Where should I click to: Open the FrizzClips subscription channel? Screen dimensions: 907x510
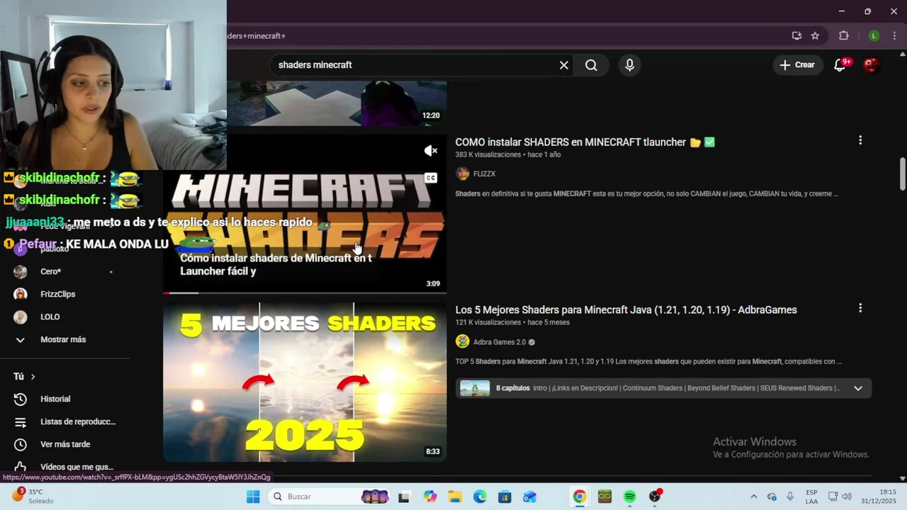pos(57,294)
